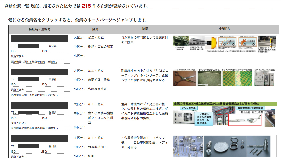Click the 会社名・連絡先 column header
The width and height of the screenshot is (281, 158).
[x=40, y=29]
